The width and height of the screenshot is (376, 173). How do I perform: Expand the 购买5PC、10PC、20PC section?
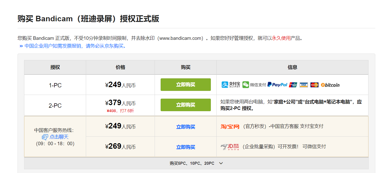196,163
